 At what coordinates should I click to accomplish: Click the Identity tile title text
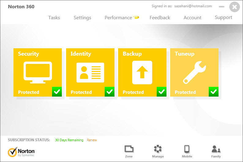point(81,54)
